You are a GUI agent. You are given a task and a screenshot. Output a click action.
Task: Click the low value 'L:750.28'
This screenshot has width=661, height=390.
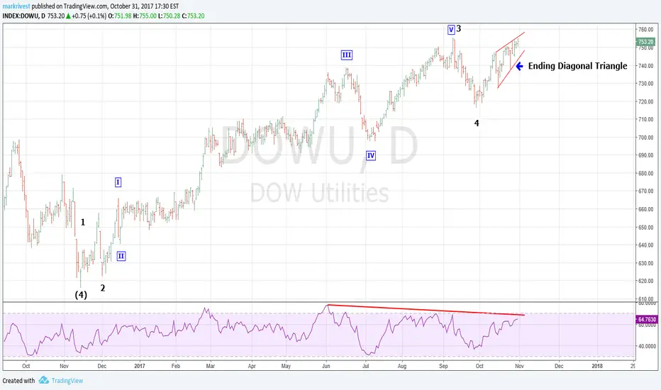point(169,16)
